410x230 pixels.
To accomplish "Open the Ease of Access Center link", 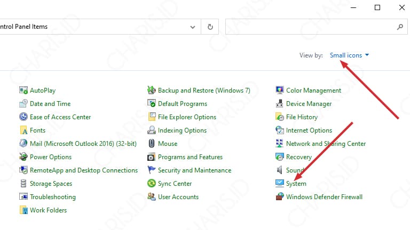I will tap(60, 117).
